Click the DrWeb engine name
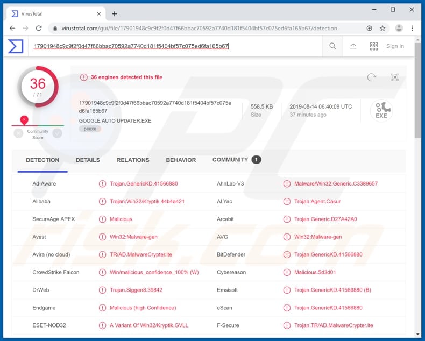This screenshot has height=341, width=425. (x=41, y=290)
